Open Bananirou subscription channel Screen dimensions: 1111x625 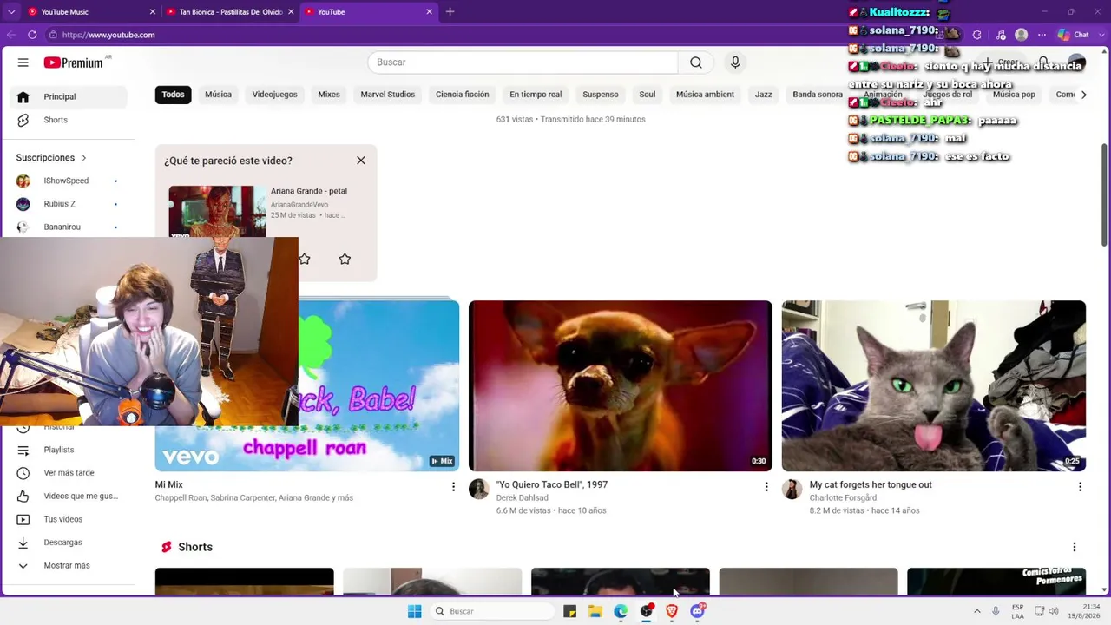click(x=69, y=227)
